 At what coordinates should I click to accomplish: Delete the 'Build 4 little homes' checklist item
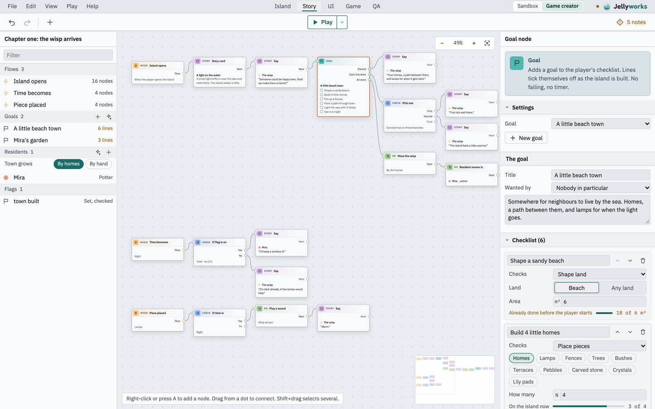click(x=643, y=332)
